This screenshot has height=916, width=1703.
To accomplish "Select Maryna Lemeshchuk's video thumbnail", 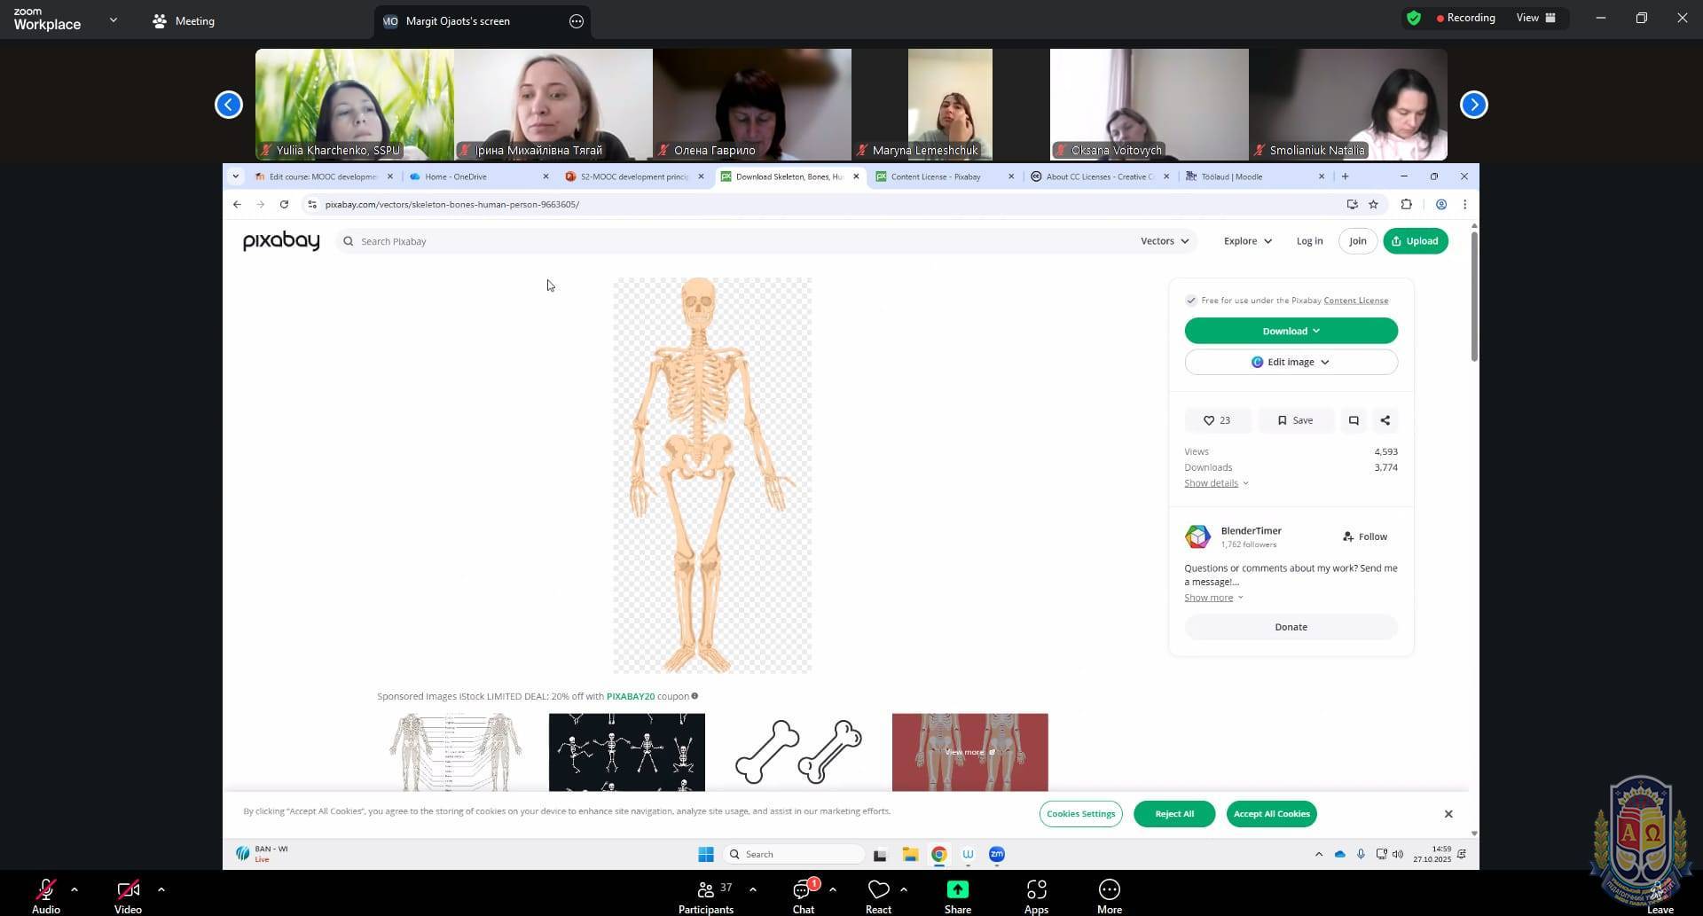I will point(950,104).
